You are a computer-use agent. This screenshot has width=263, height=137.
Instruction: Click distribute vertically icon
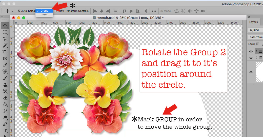click(116, 11)
